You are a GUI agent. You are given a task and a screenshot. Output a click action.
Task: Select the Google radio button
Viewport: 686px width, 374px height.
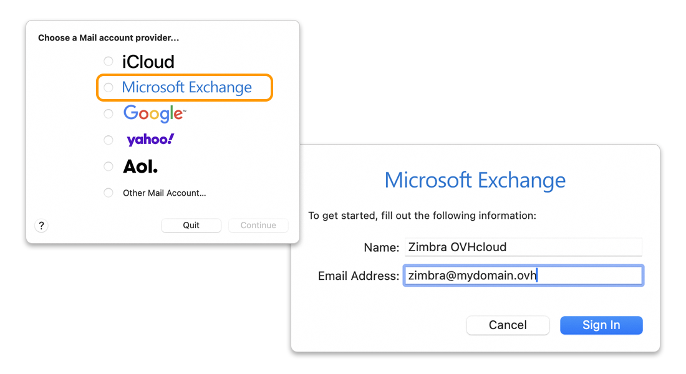pos(109,113)
